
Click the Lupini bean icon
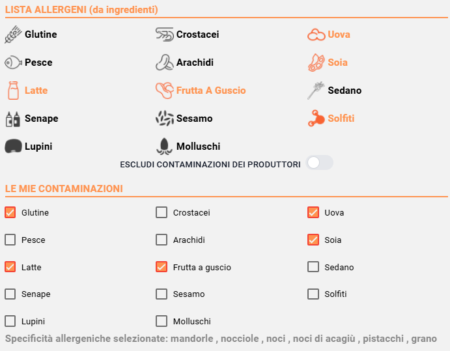pyautogui.click(x=13, y=146)
